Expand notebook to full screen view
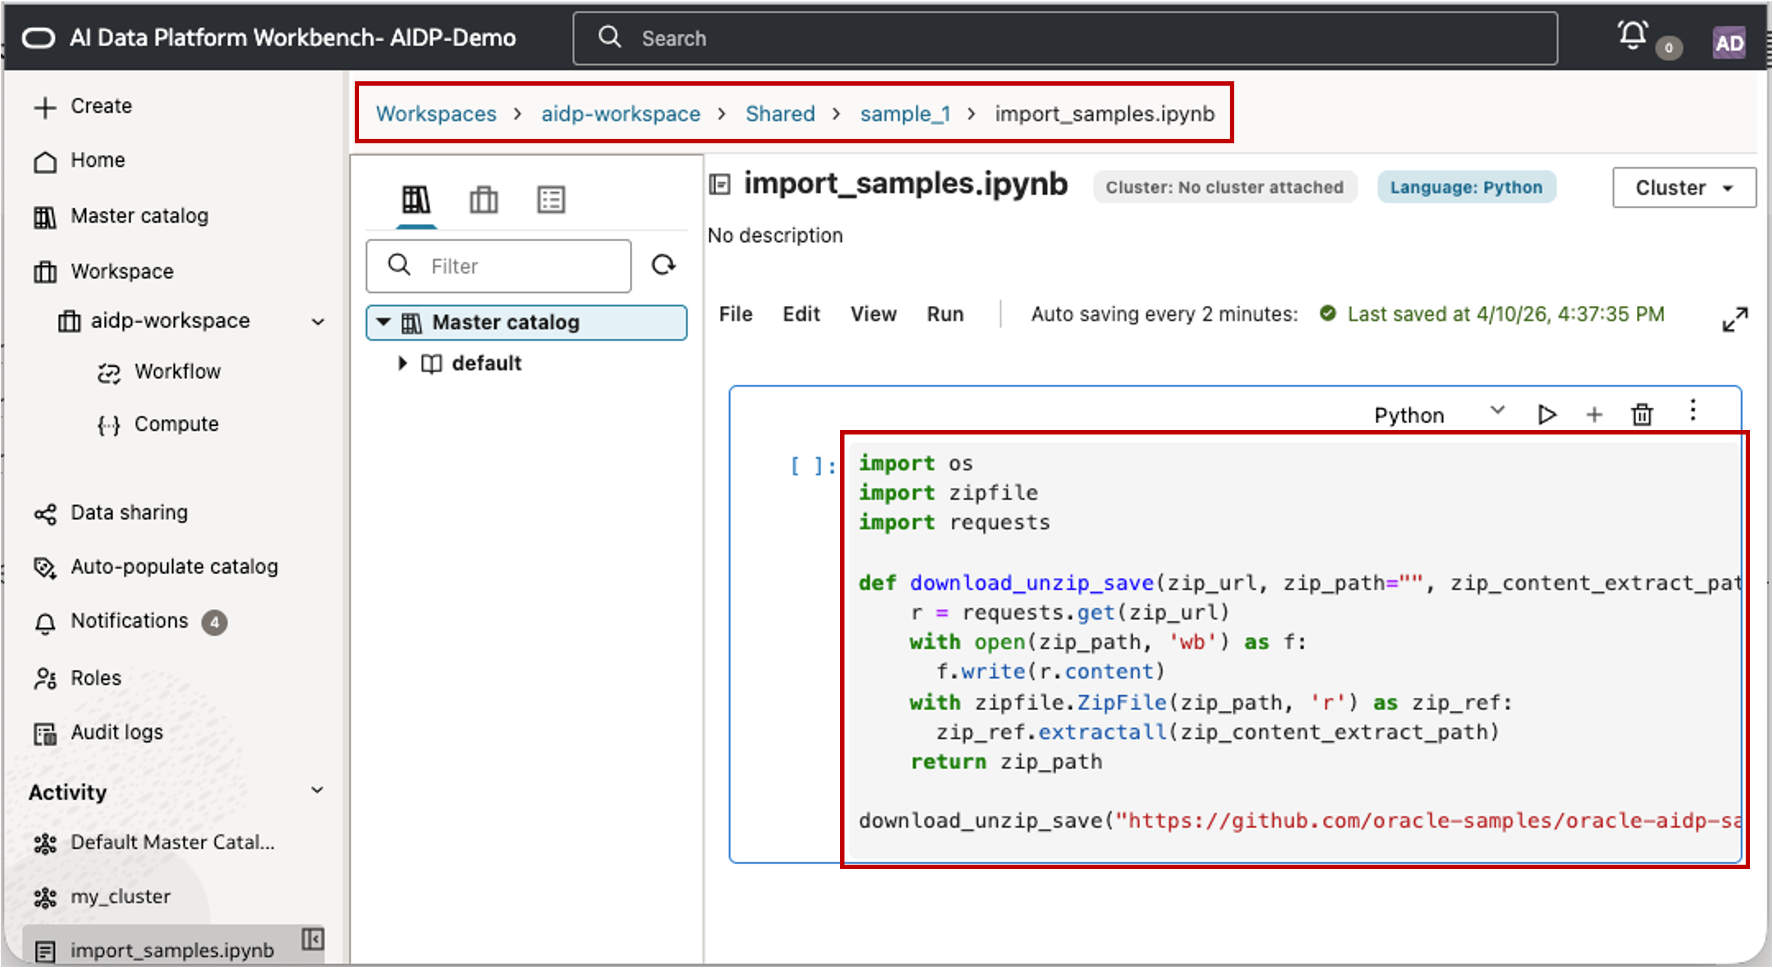This screenshot has width=1773, height=968. [x=1735, y=318]
